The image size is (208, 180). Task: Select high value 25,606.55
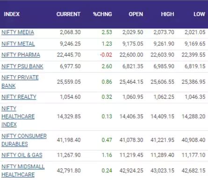(162, 82)
